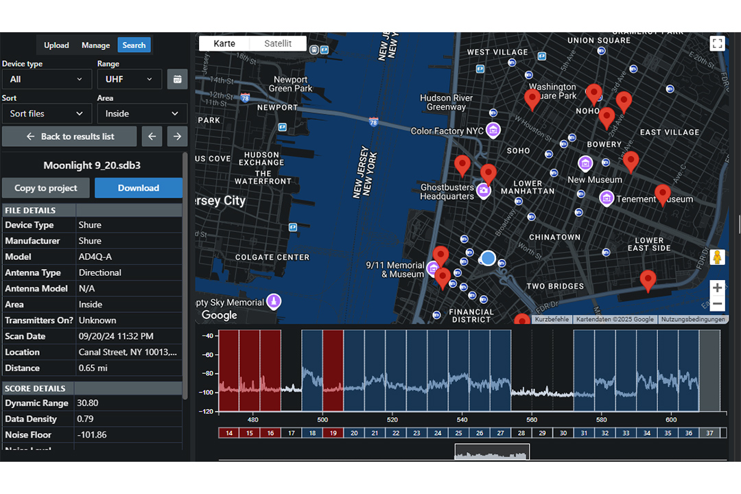741x494 pixels.
Task: Switch map to Satellit view
Action: 278,43
